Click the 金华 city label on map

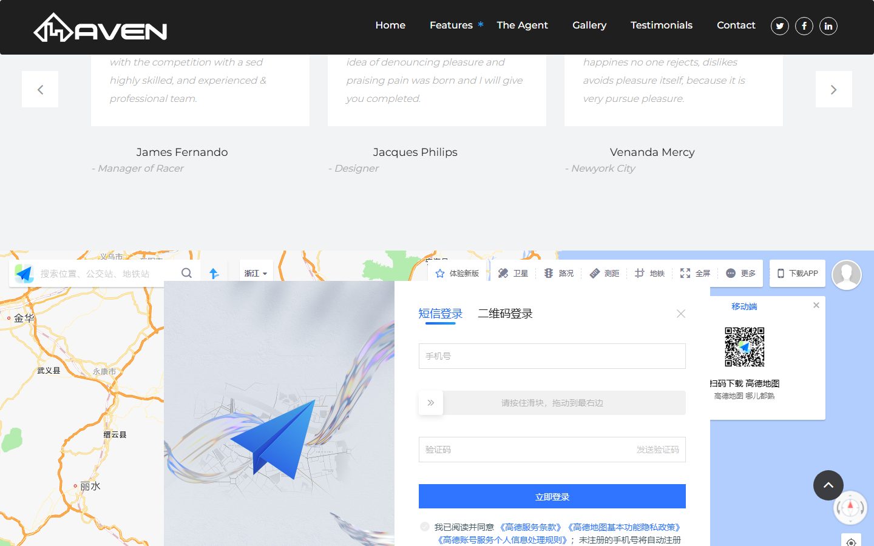pyautogui.click(x=24, y=318)
